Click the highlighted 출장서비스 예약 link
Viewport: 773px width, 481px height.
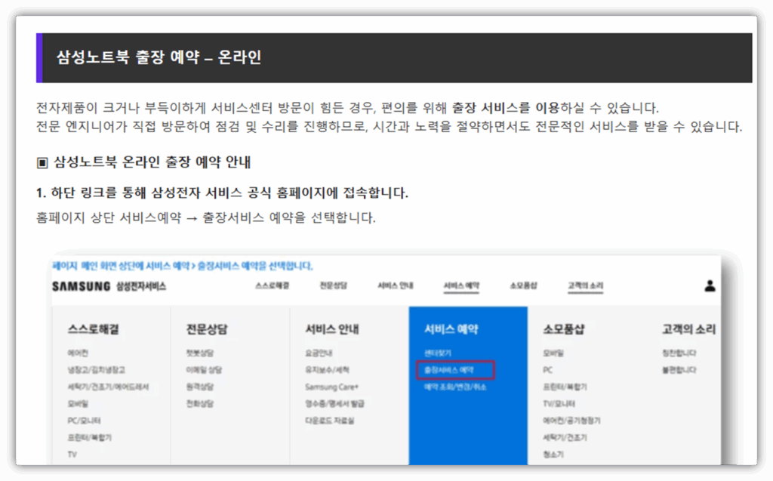pos(449,370)
